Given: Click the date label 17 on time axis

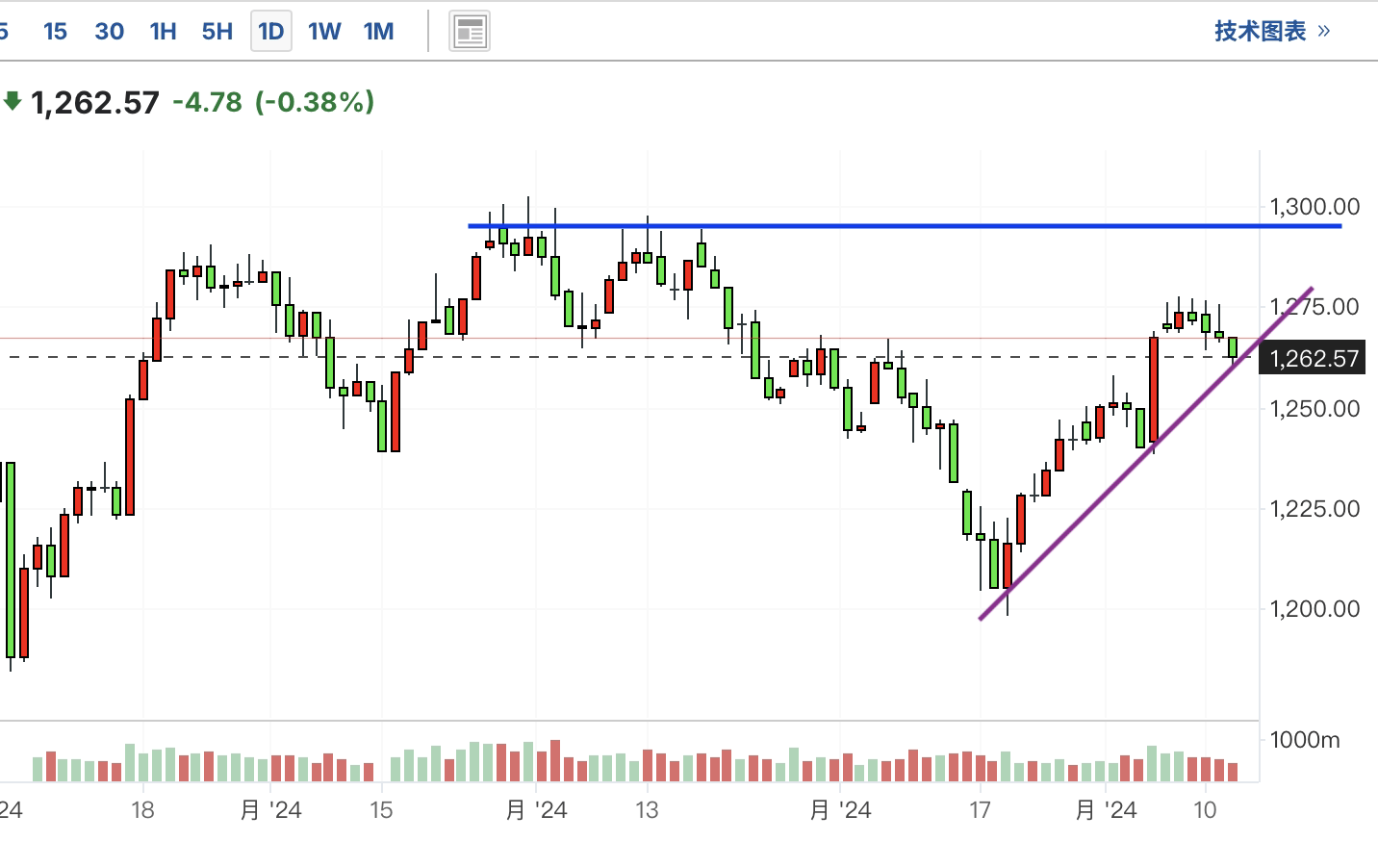Looking at the screenshot, I should point(980,810).
